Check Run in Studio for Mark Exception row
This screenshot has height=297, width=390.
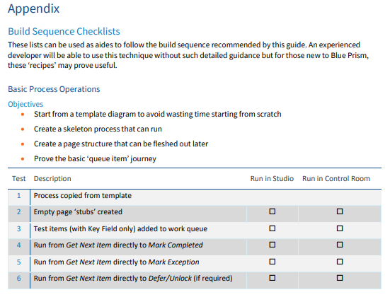(x=272, y=262)
